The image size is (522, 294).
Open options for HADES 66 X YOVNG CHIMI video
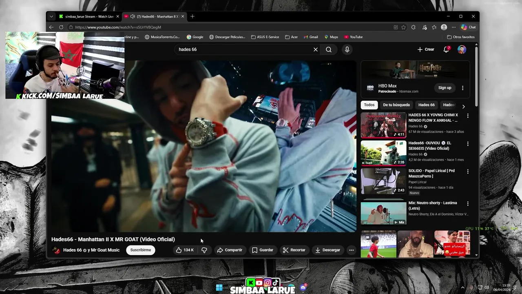468,116
